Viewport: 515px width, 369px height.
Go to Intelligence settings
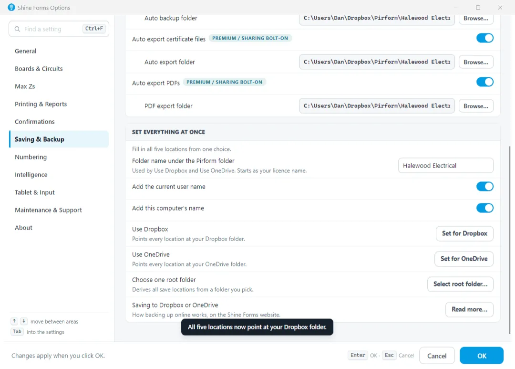tap(59, 175)
